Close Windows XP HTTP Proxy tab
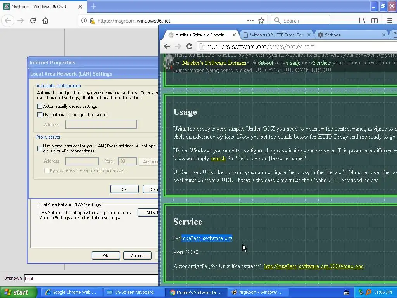Screen dimensions: 397x298 [309, 35]
